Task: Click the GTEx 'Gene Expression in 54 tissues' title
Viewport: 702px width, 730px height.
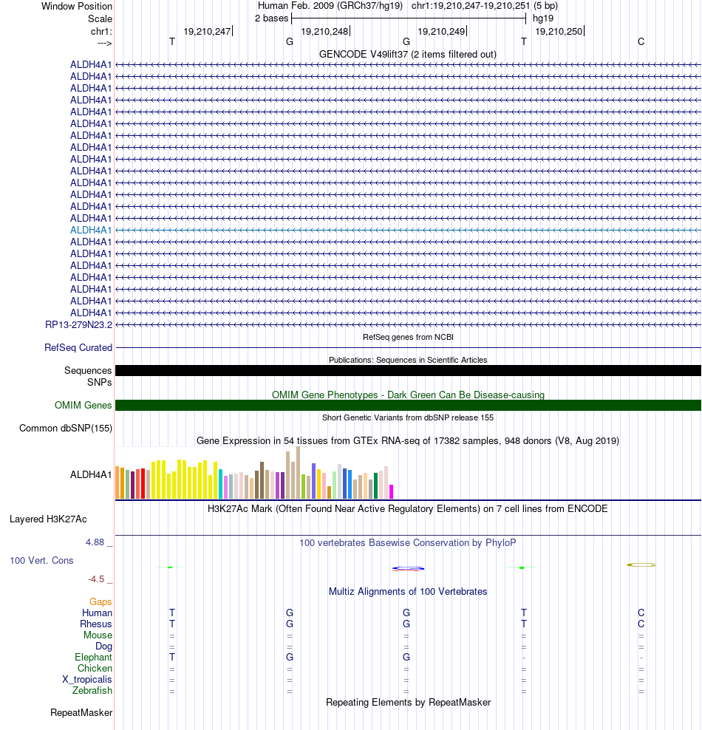Action: pos(408,440)
